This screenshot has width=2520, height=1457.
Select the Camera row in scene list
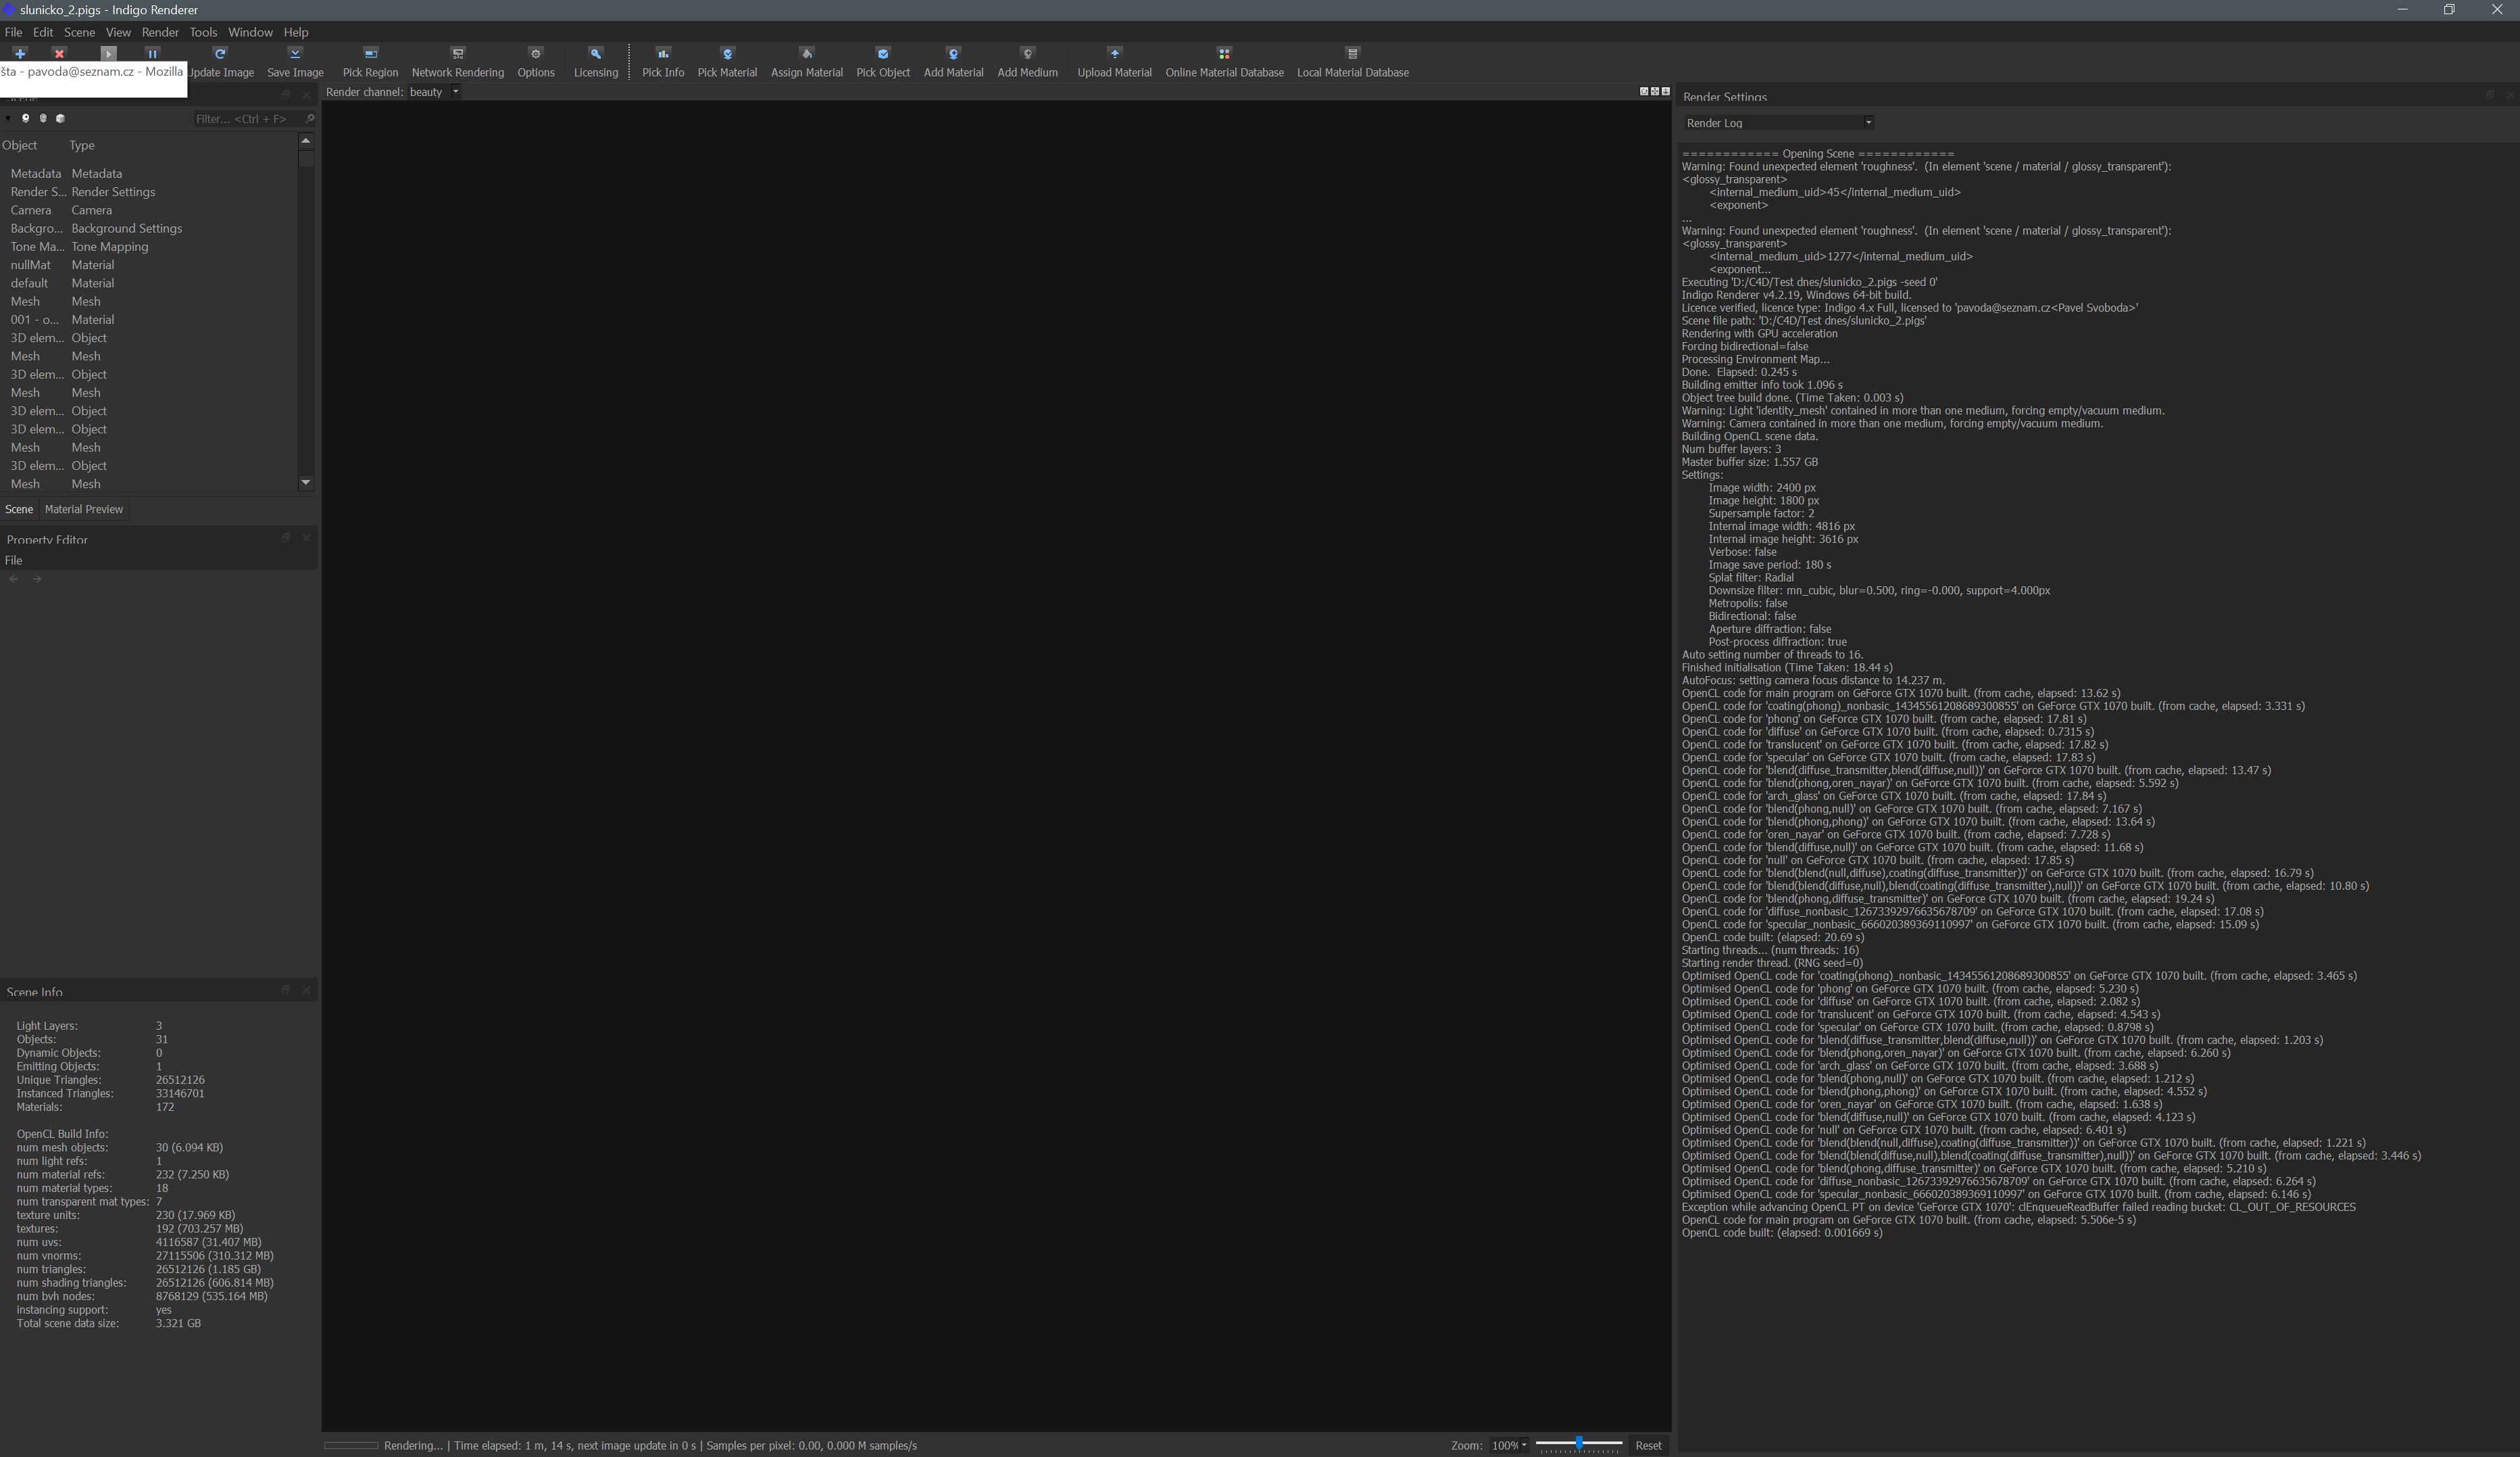pyautogui.click(x=150, y=210)
